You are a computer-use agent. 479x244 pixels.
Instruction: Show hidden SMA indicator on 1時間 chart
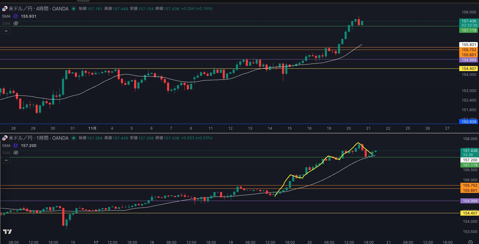16,153
